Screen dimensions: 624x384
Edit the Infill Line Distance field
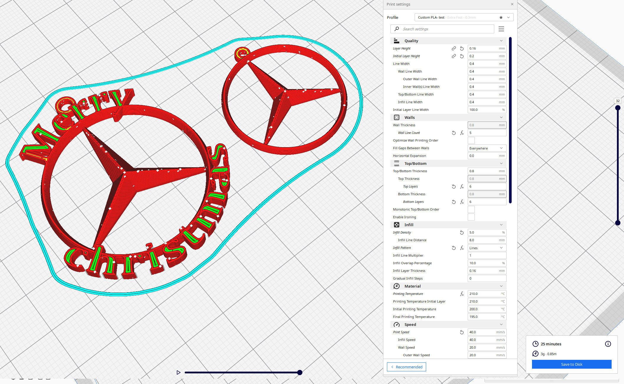click(x=487, y=240)
